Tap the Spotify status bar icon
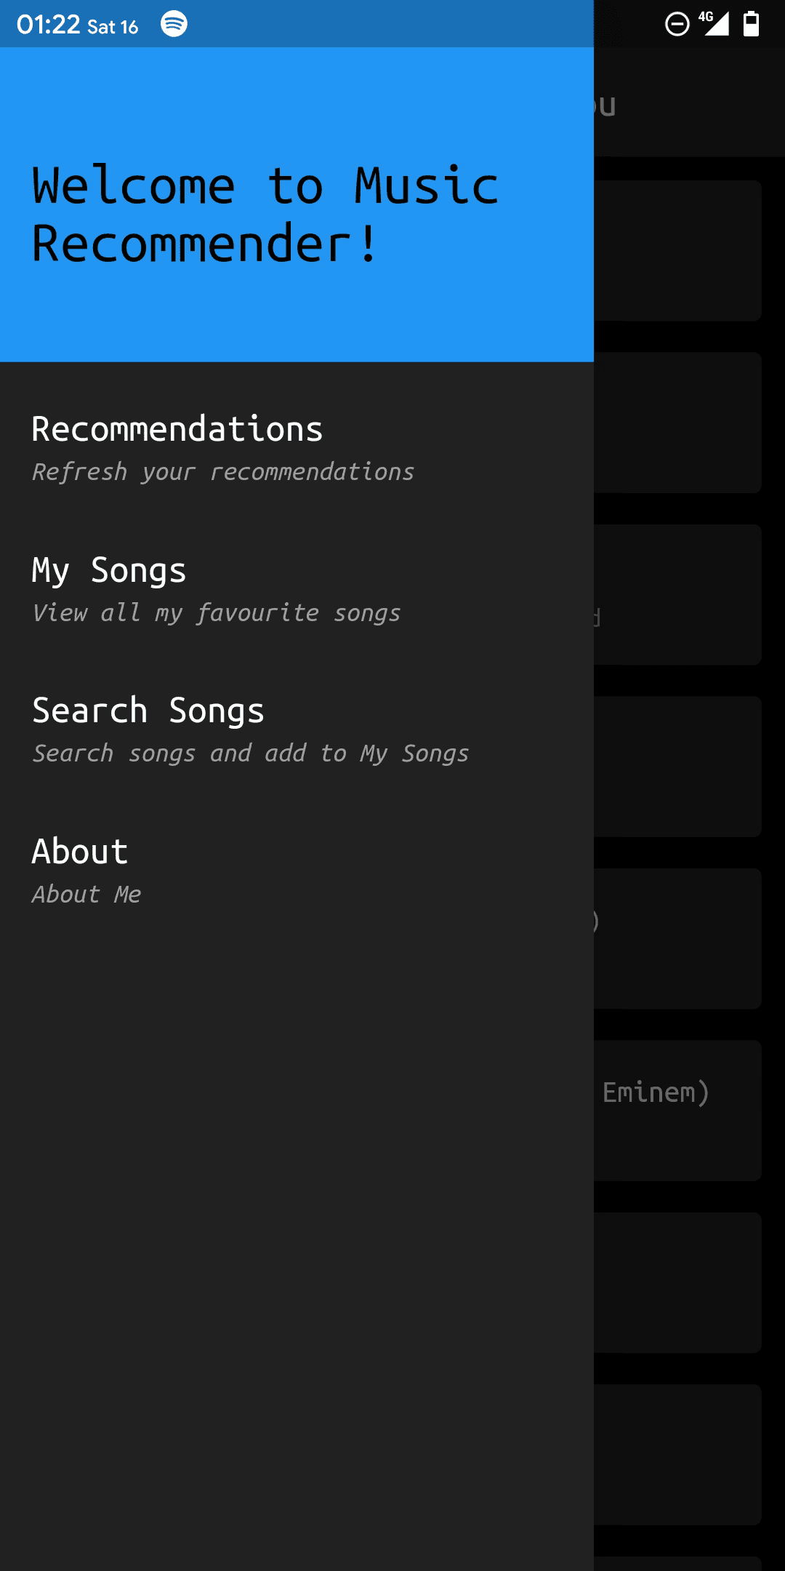 (x=174, y=24)
